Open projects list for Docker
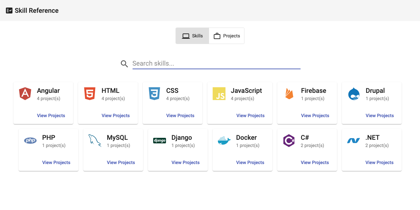Viewport: 420px width, 210px height. tap(250, 162)
